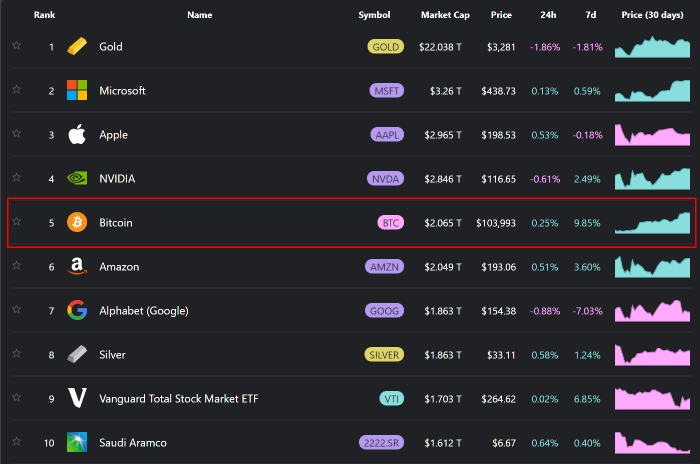This screenshot has width=700, height=464.
Task: Click the Amazon logo icon
Action: (x=77, y=266)
